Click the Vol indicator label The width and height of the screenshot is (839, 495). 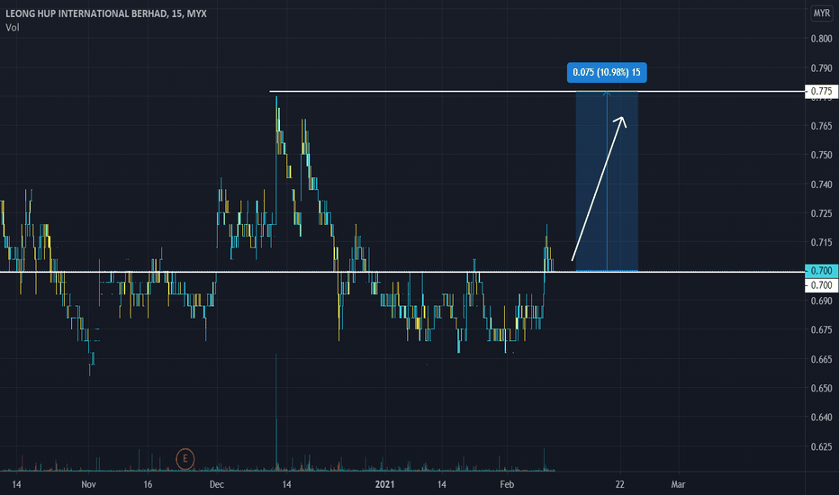click(13, 27)
